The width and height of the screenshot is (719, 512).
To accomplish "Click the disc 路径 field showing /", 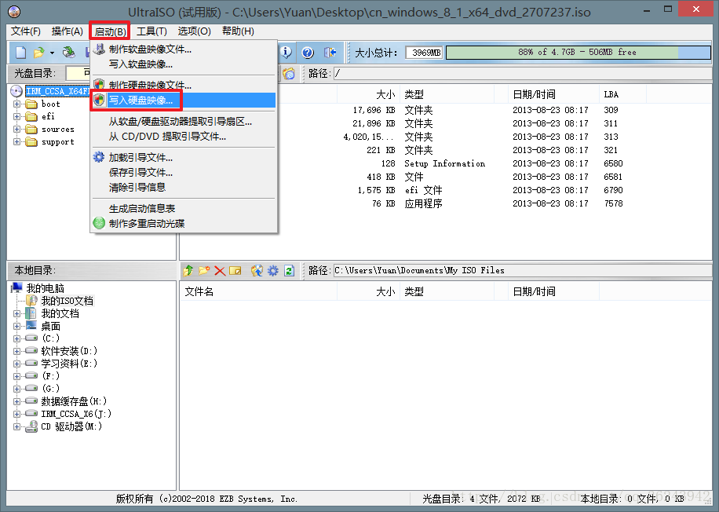I will [x=523, y=73].
